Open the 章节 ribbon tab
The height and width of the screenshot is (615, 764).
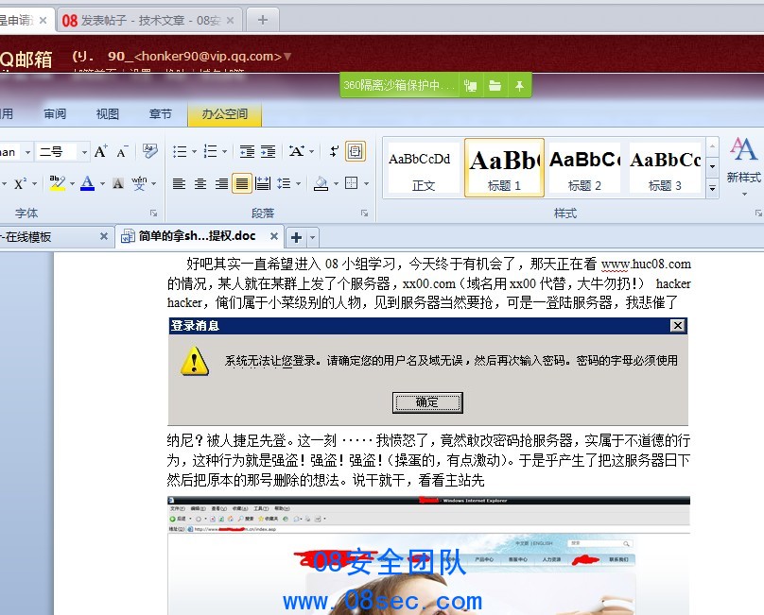tap(161, 114)
